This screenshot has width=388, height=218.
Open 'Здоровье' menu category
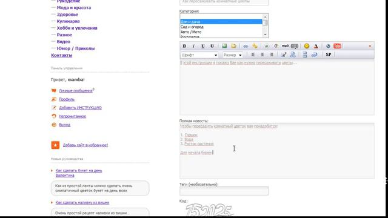(x=67, y=15)
